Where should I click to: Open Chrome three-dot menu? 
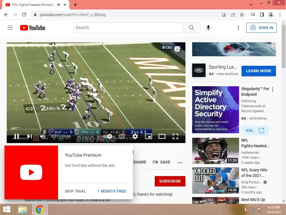coord(280,15)
